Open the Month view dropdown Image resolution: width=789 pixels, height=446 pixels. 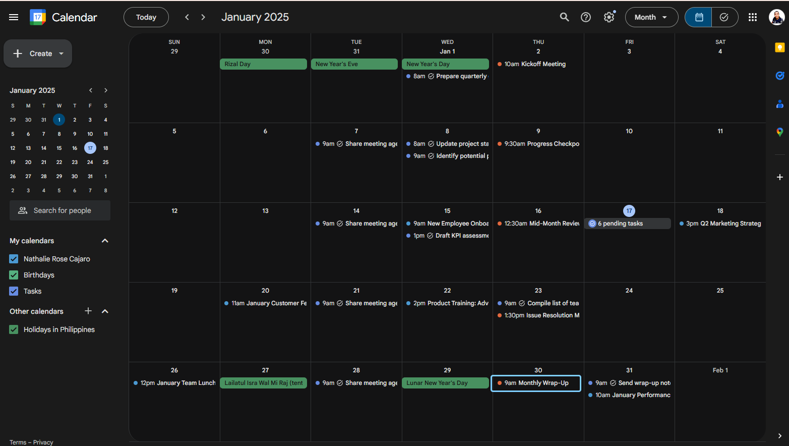click(x=651, y=17)
